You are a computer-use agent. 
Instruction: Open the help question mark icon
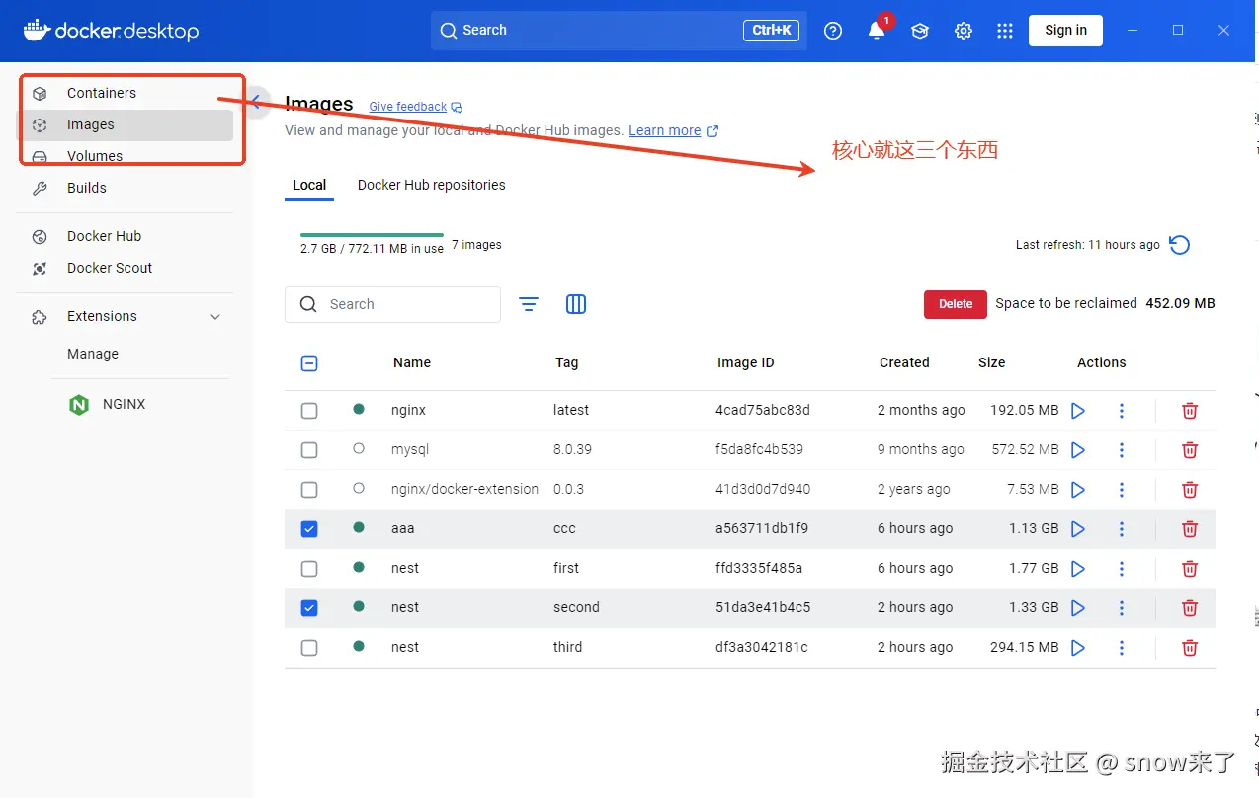833,31
